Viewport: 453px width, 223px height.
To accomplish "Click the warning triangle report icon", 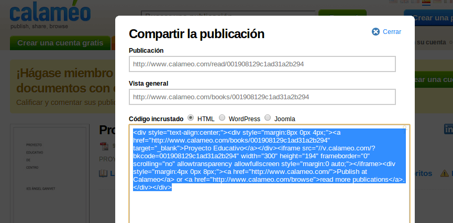I will coord(444,173).
